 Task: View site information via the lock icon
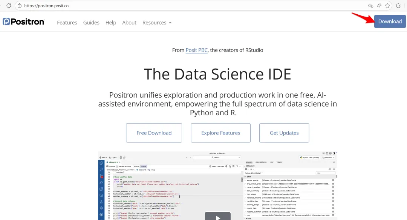coord(20,6)
